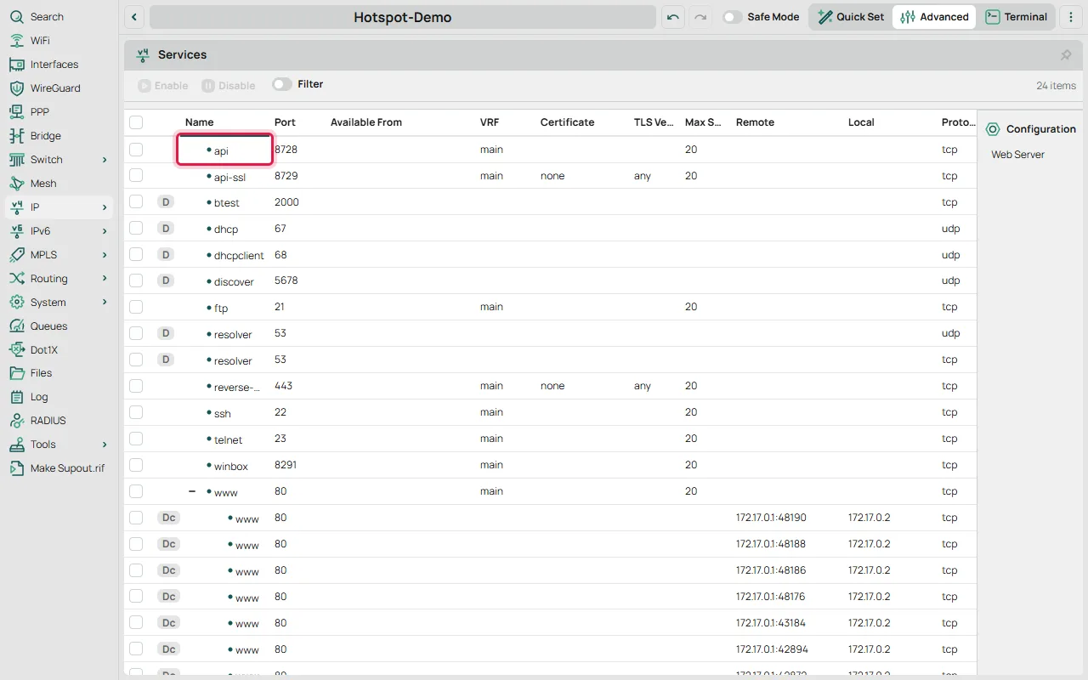The height and width of the screenshot is (680, 1088).
Task: Check the api service row checkbox
Action: pos(136,150)
